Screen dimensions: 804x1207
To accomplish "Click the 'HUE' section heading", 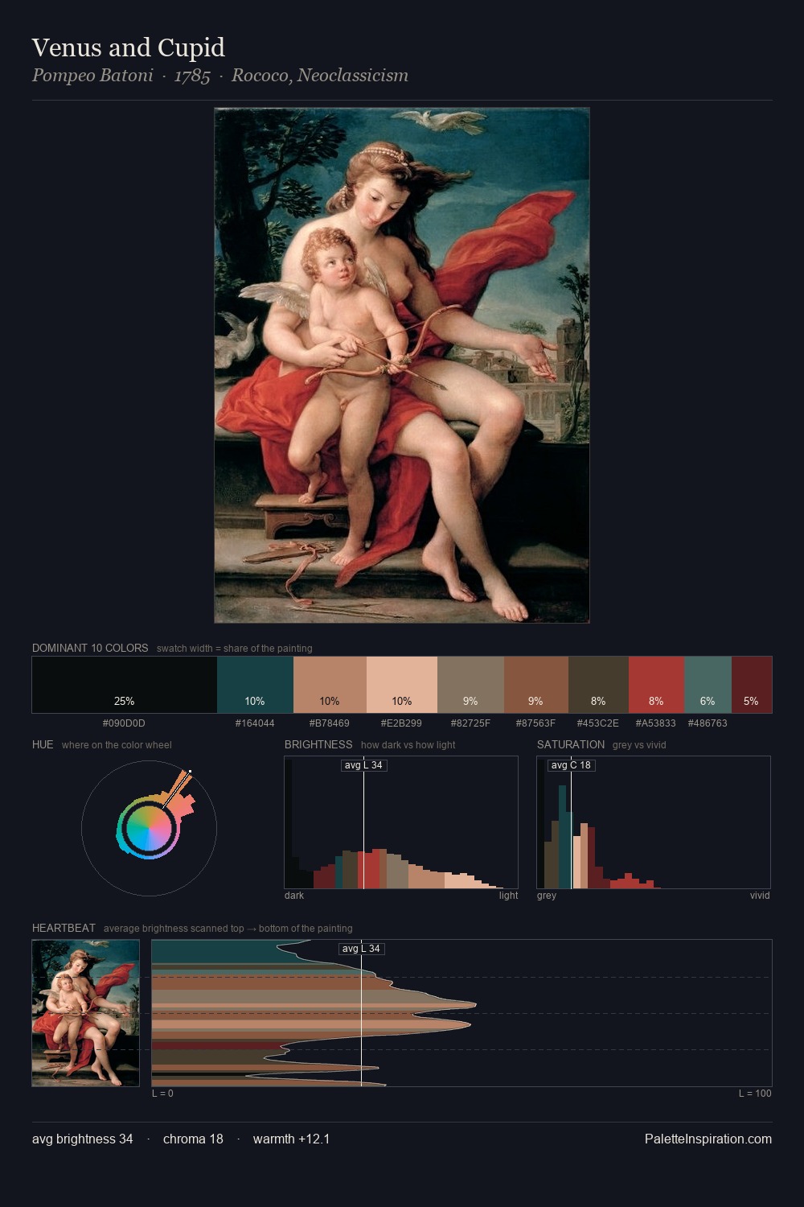I will (43, 744).
